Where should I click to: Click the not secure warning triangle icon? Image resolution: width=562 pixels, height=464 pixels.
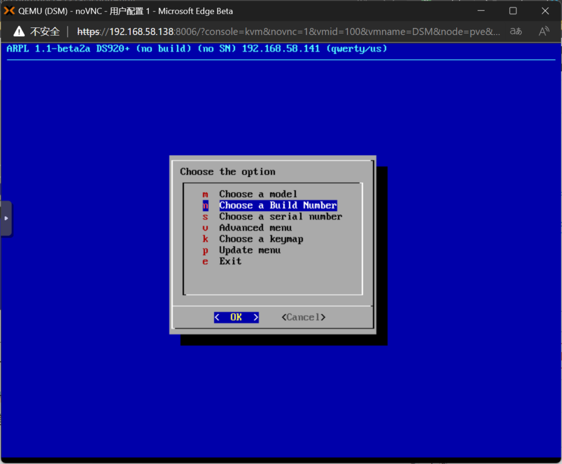(x=19, y=31)
